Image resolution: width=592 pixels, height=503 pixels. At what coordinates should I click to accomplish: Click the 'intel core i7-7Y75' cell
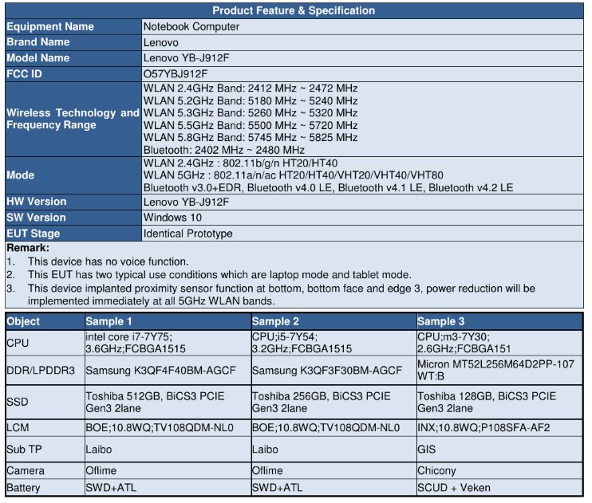tap(168, 343)
